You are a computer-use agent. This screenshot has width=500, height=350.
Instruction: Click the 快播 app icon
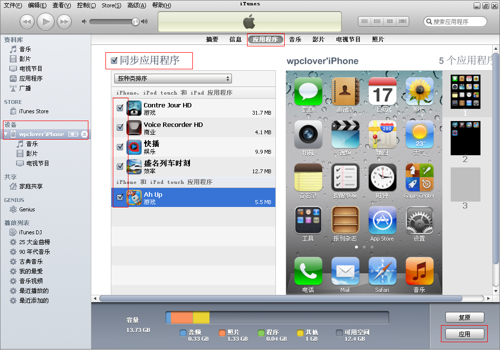click(134, 147)
